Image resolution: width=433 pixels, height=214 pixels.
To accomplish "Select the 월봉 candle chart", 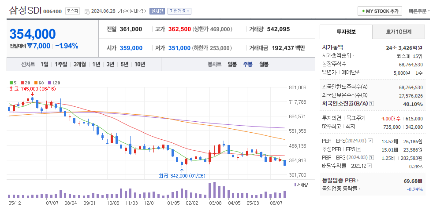I will (x=264, y=64).
